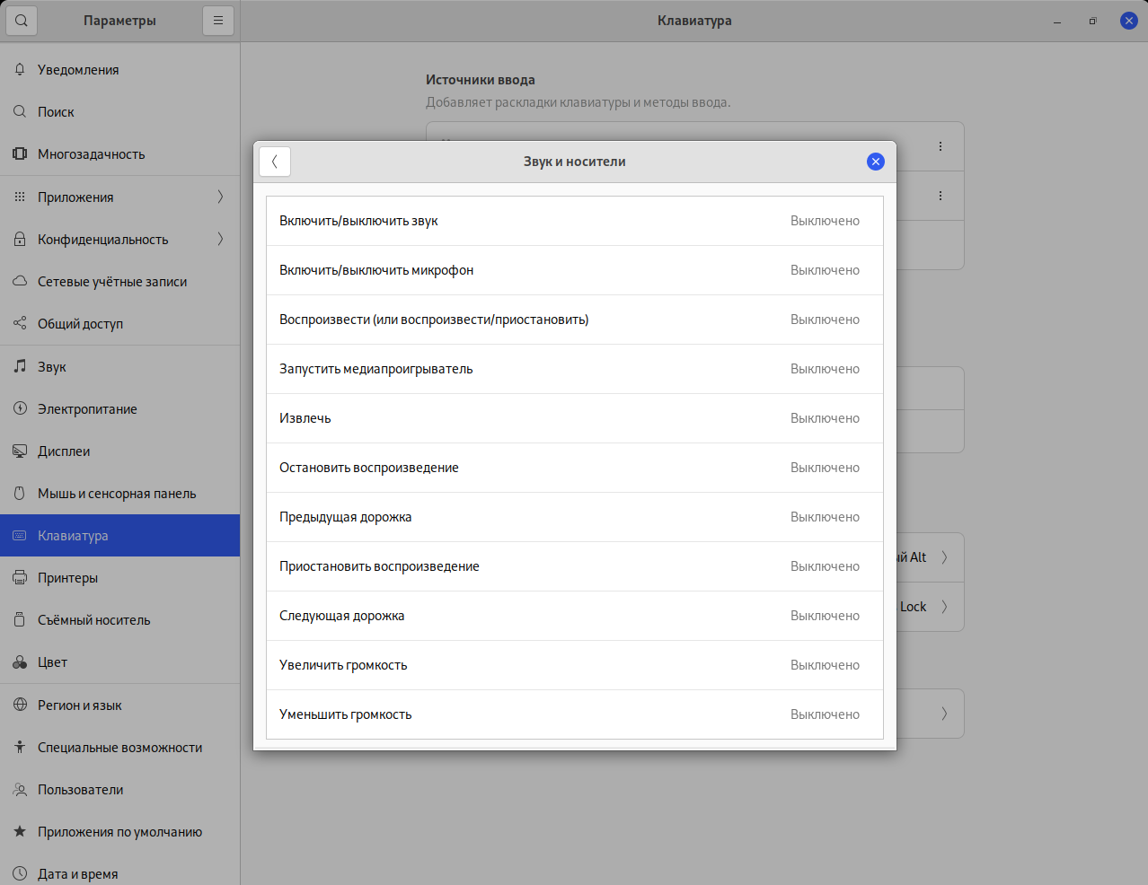Close the Звук и носители dialog
This screenshot has height=885, width=1148.
coord(875,162)
